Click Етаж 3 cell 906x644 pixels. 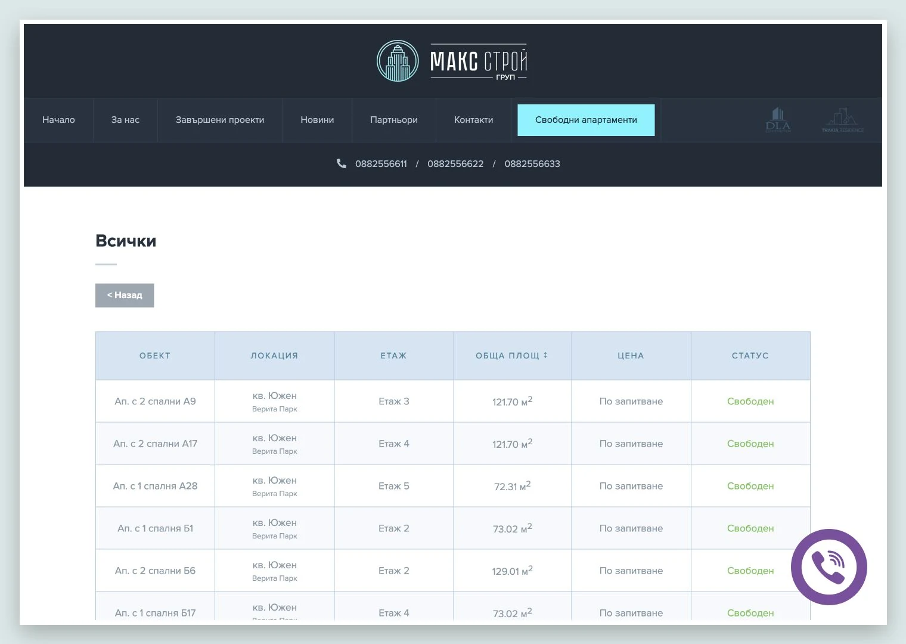(x=394, y=401)
